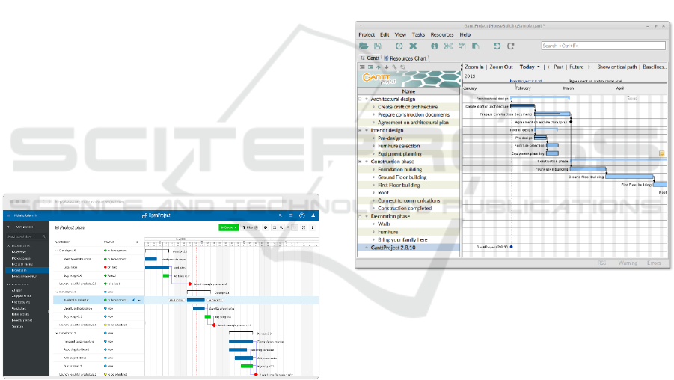Image resolution: width=674 pixels, height=380 pixels.
Task: Open OpenProject project selector dropdown
Action: click(28, 215)
